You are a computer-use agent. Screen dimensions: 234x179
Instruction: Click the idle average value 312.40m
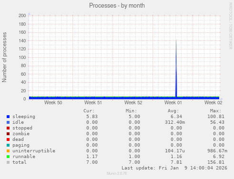(x=175, y=122)
